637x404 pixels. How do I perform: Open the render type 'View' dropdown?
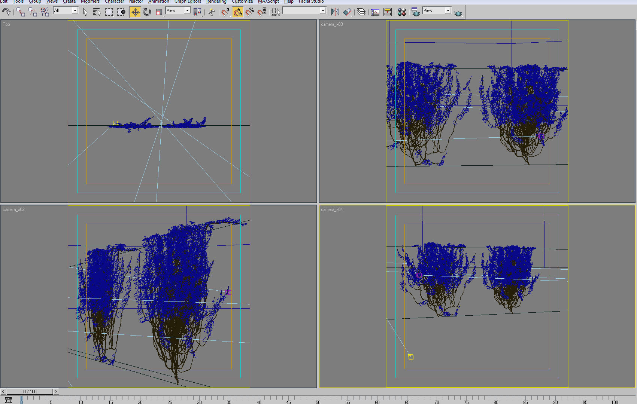(437, 10)
